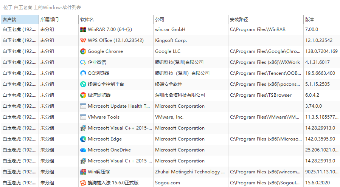Select the VMware Tools software name

103,117
